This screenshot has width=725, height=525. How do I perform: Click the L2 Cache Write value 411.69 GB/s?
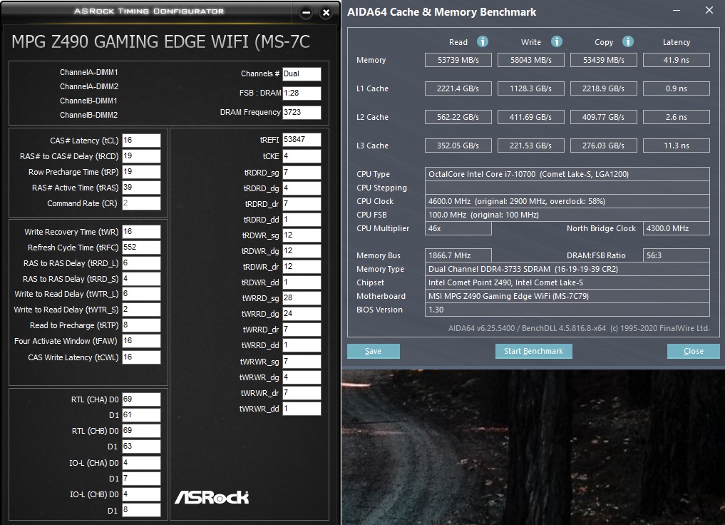coord(531,117)
